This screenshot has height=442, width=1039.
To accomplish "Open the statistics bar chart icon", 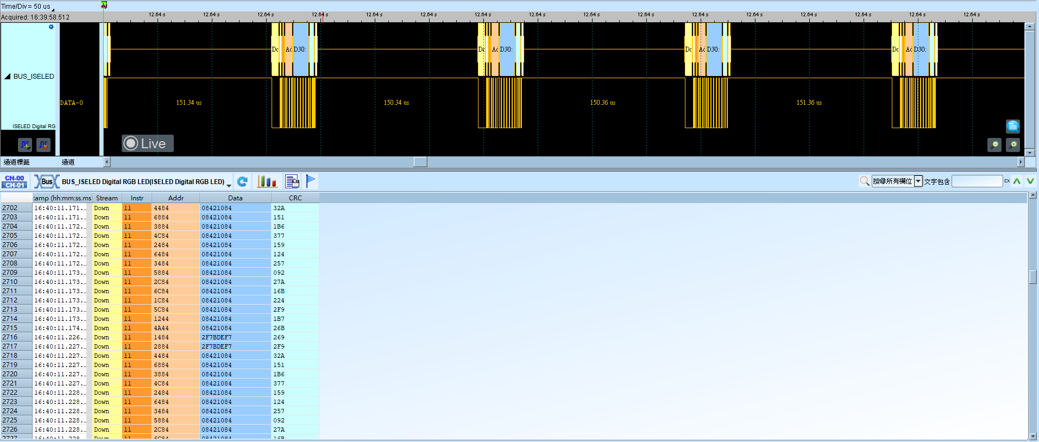I will pos(267,181).
